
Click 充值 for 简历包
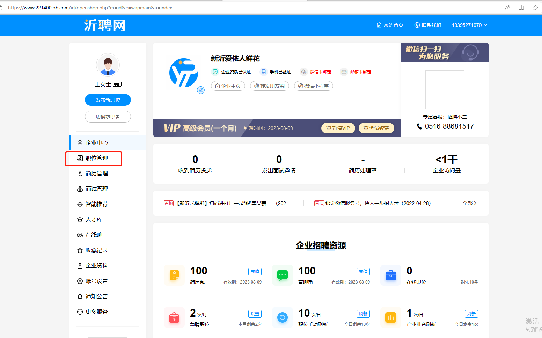255,272
